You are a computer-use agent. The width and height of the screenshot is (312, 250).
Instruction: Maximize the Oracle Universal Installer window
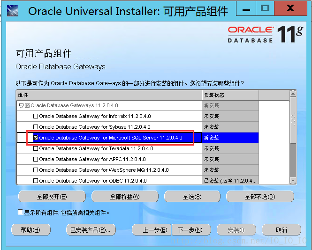265,9
